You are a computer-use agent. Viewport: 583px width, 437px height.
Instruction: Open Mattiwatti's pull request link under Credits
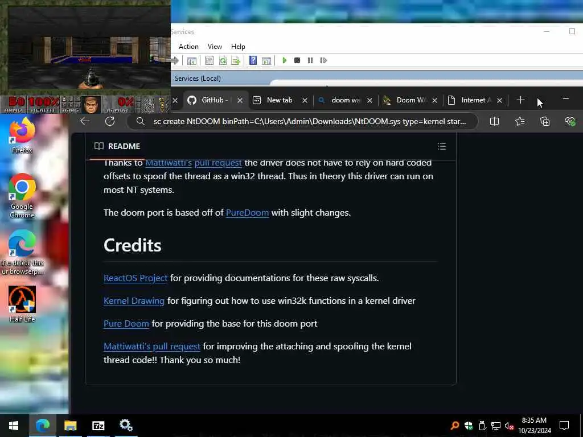(152, 346)
